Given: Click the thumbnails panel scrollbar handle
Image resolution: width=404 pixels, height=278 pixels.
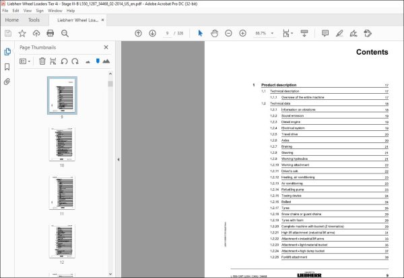Looking at the screenshot, I should pos(110,84).
